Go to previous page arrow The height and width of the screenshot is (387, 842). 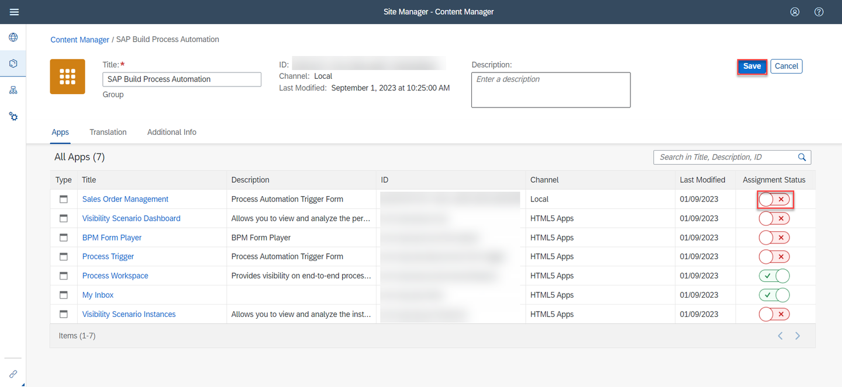[x=780, y=336]
